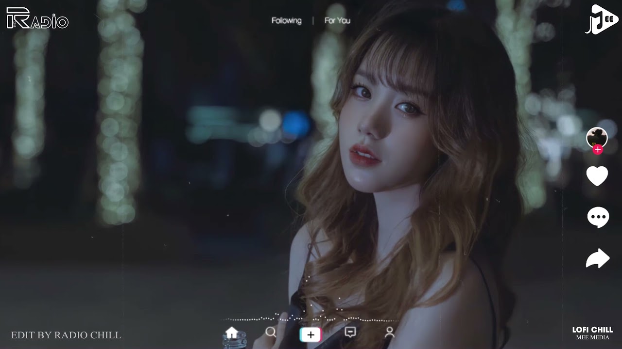
Task: Open comments via the speech bubble icon
Action: pos(598,217)
